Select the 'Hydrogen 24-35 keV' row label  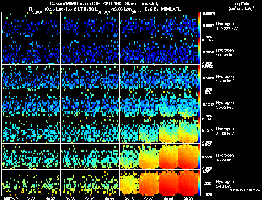[225, 131]
